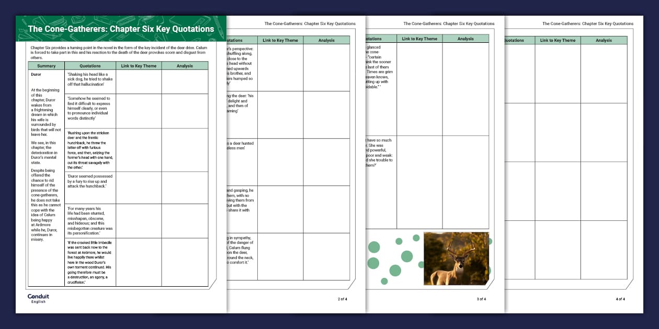
Task: Click the Analysis column header on page one
Action: tap(185, 66)
